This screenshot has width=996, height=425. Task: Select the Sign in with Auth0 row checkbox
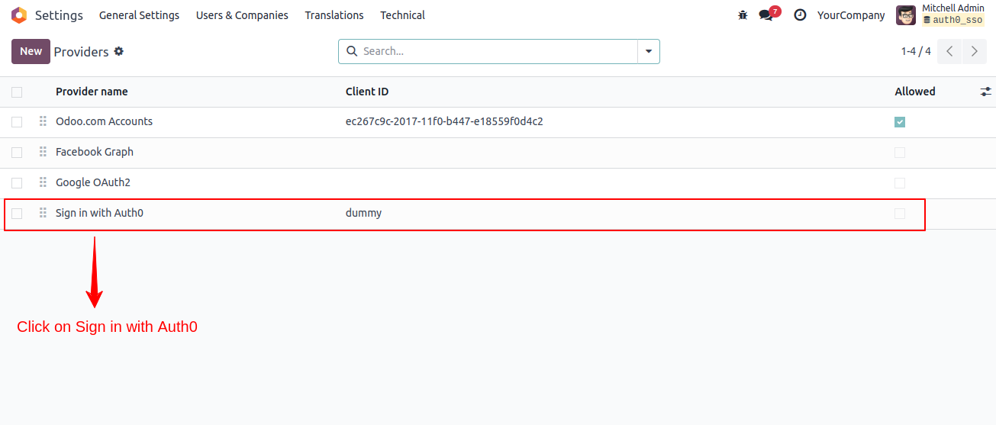[x=17, y=214]
